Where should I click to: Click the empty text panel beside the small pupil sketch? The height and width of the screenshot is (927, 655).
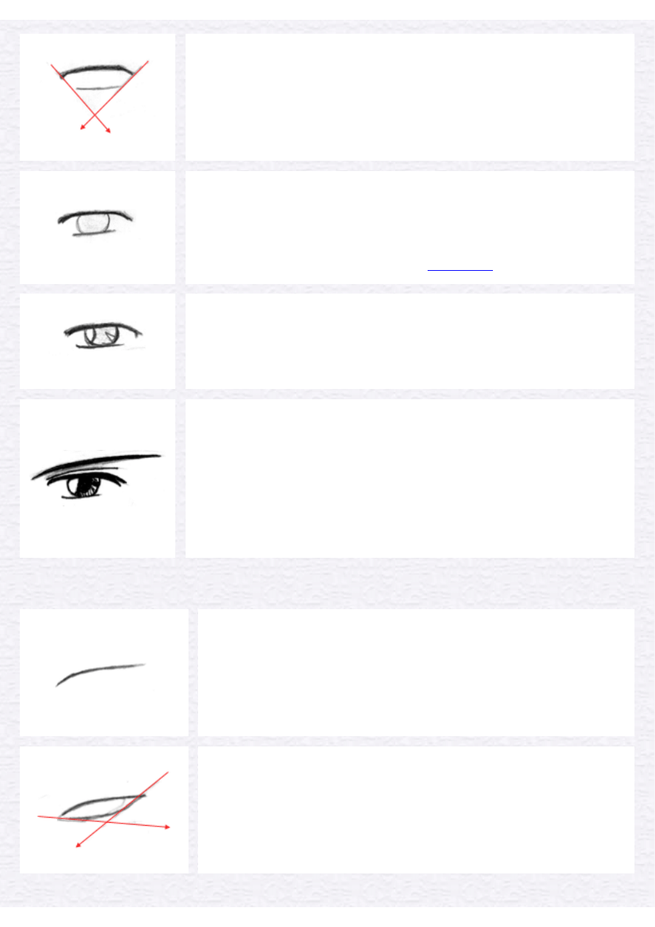[409, 341]
